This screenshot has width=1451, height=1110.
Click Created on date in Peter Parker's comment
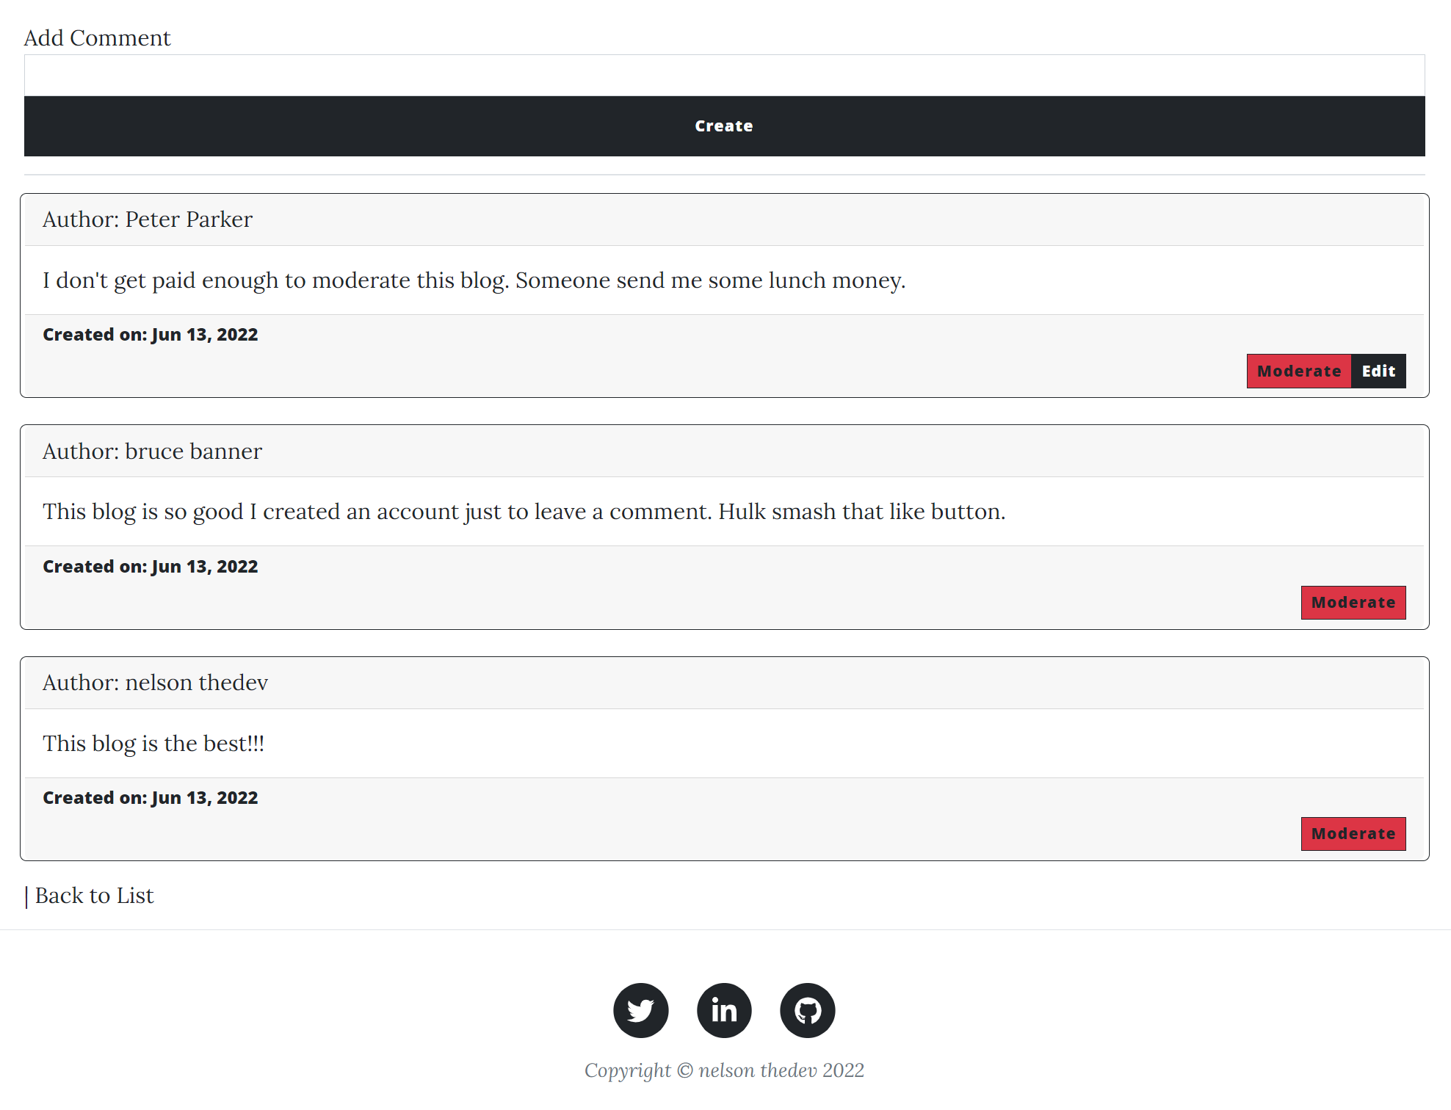click(151, 335)
